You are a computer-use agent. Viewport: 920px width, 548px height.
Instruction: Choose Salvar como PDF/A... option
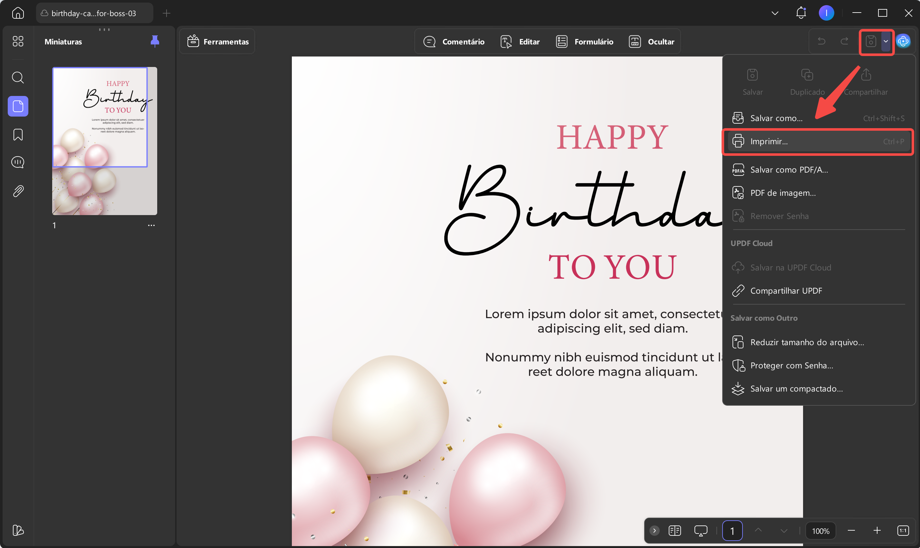coord(789,170)
